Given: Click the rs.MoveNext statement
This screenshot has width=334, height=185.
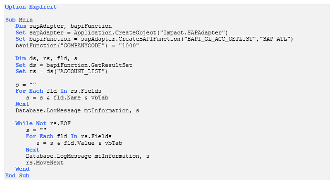Looking at the screenshot, I should pyautogui.click(x=45, y=163).
